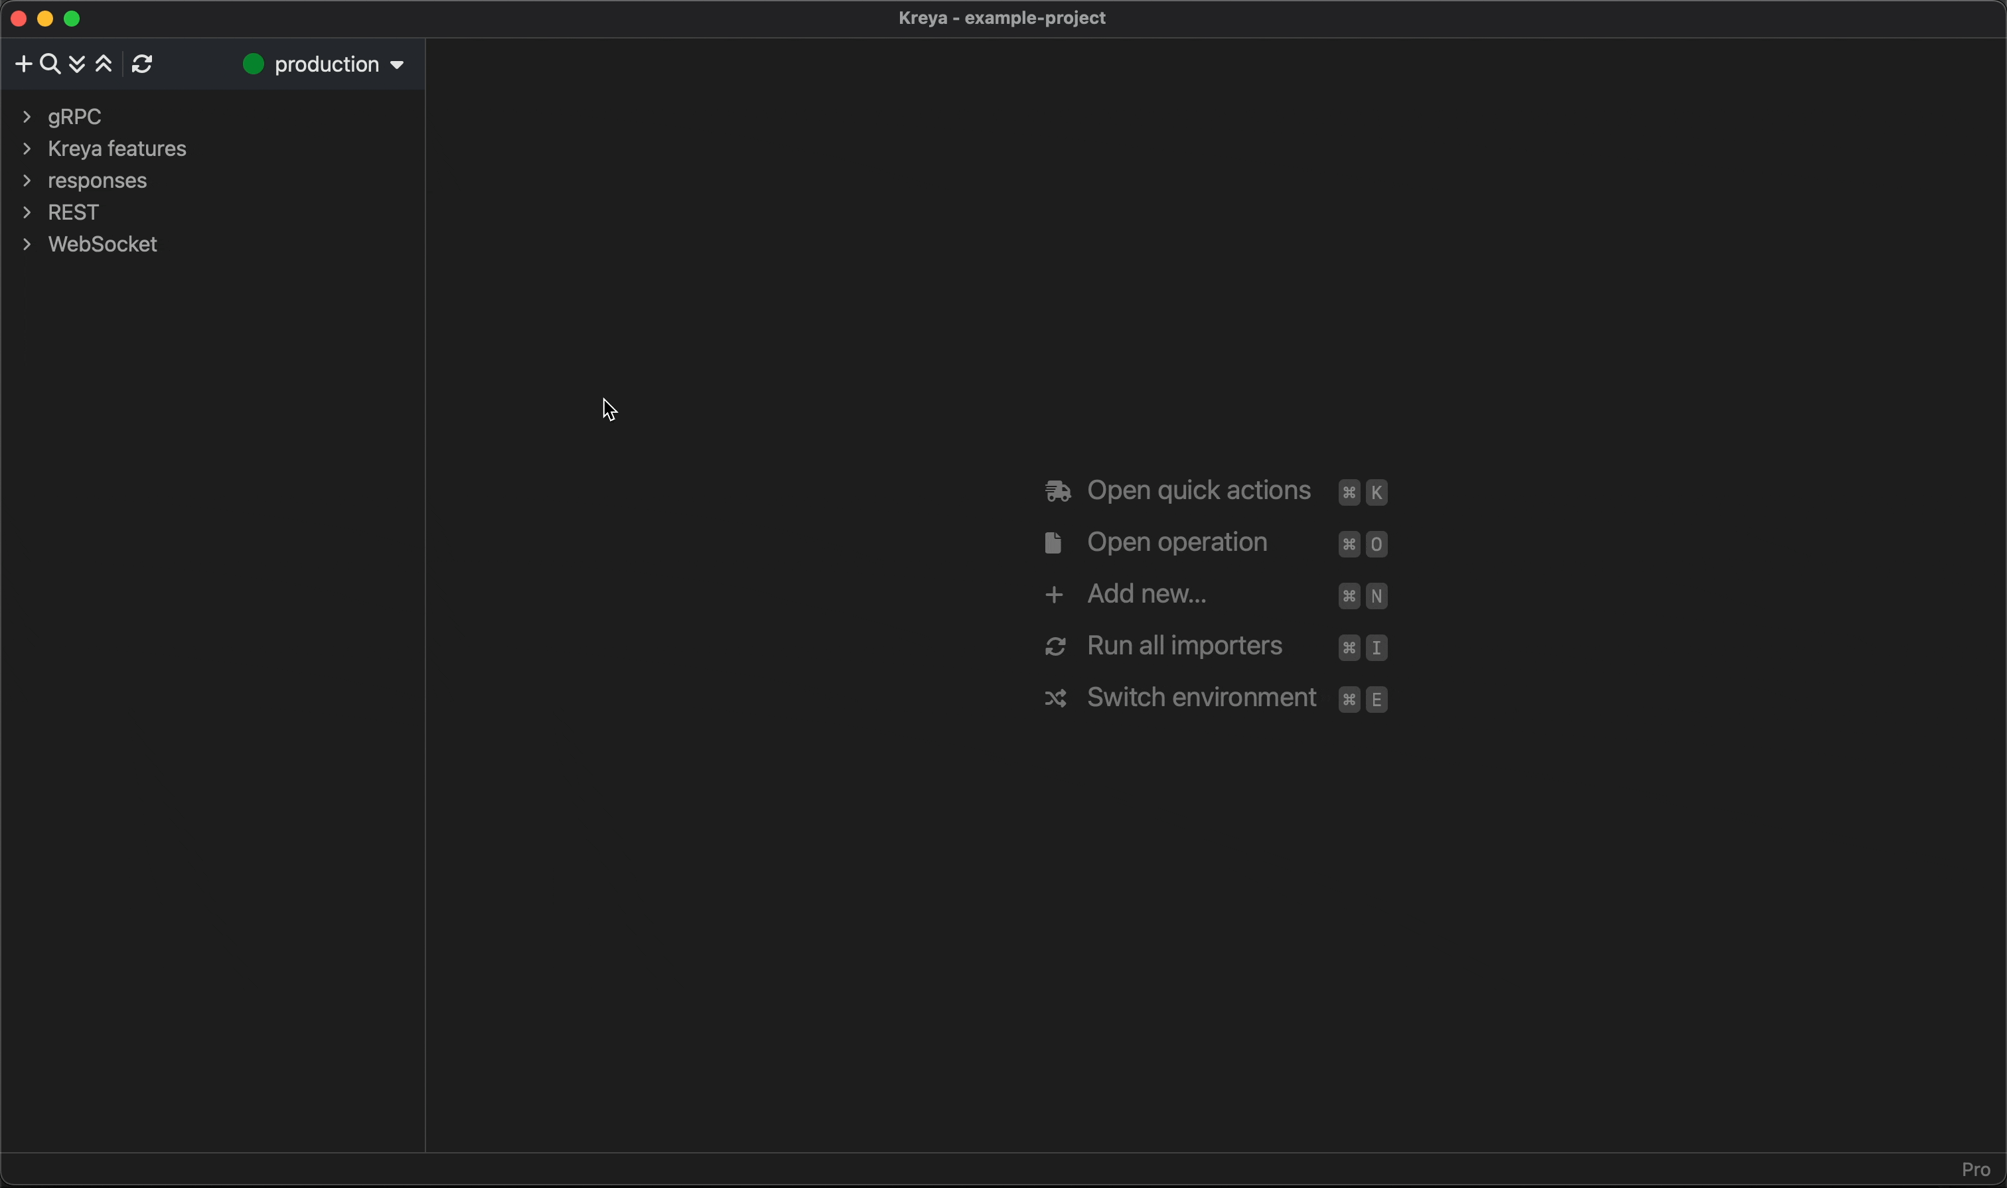Run importers via sidebar refresh icon
The image size is (2007, 1188).
(x=143, y=64)
